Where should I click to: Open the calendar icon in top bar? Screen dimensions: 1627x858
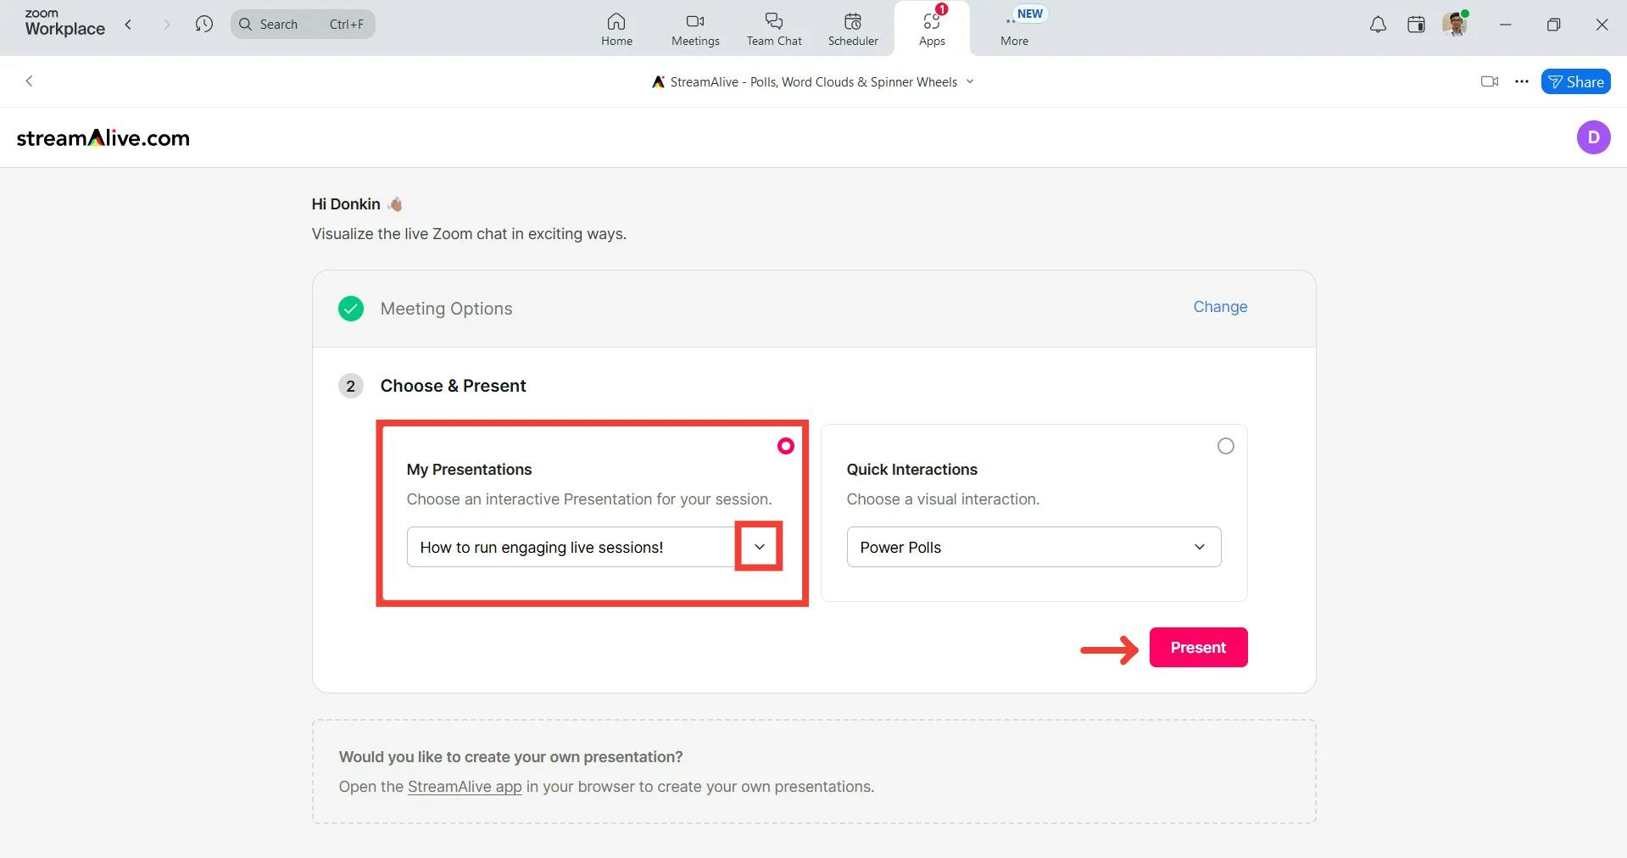(1416, 25)
